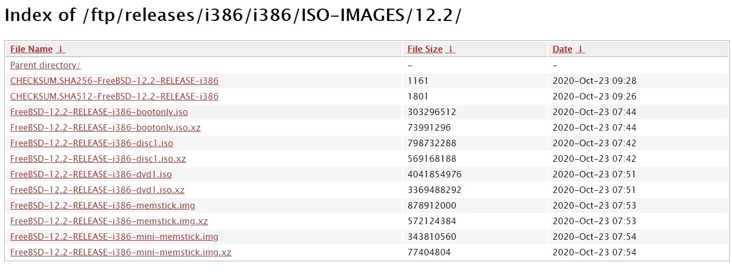The height and width of the screenshot is (272, 732).
Task: Download FreeBSD-12.2-RELEASE-i386-memstick.img
Action: click(x=103, y=205)
